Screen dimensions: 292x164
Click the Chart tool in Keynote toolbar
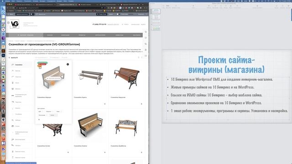point(215,6)
